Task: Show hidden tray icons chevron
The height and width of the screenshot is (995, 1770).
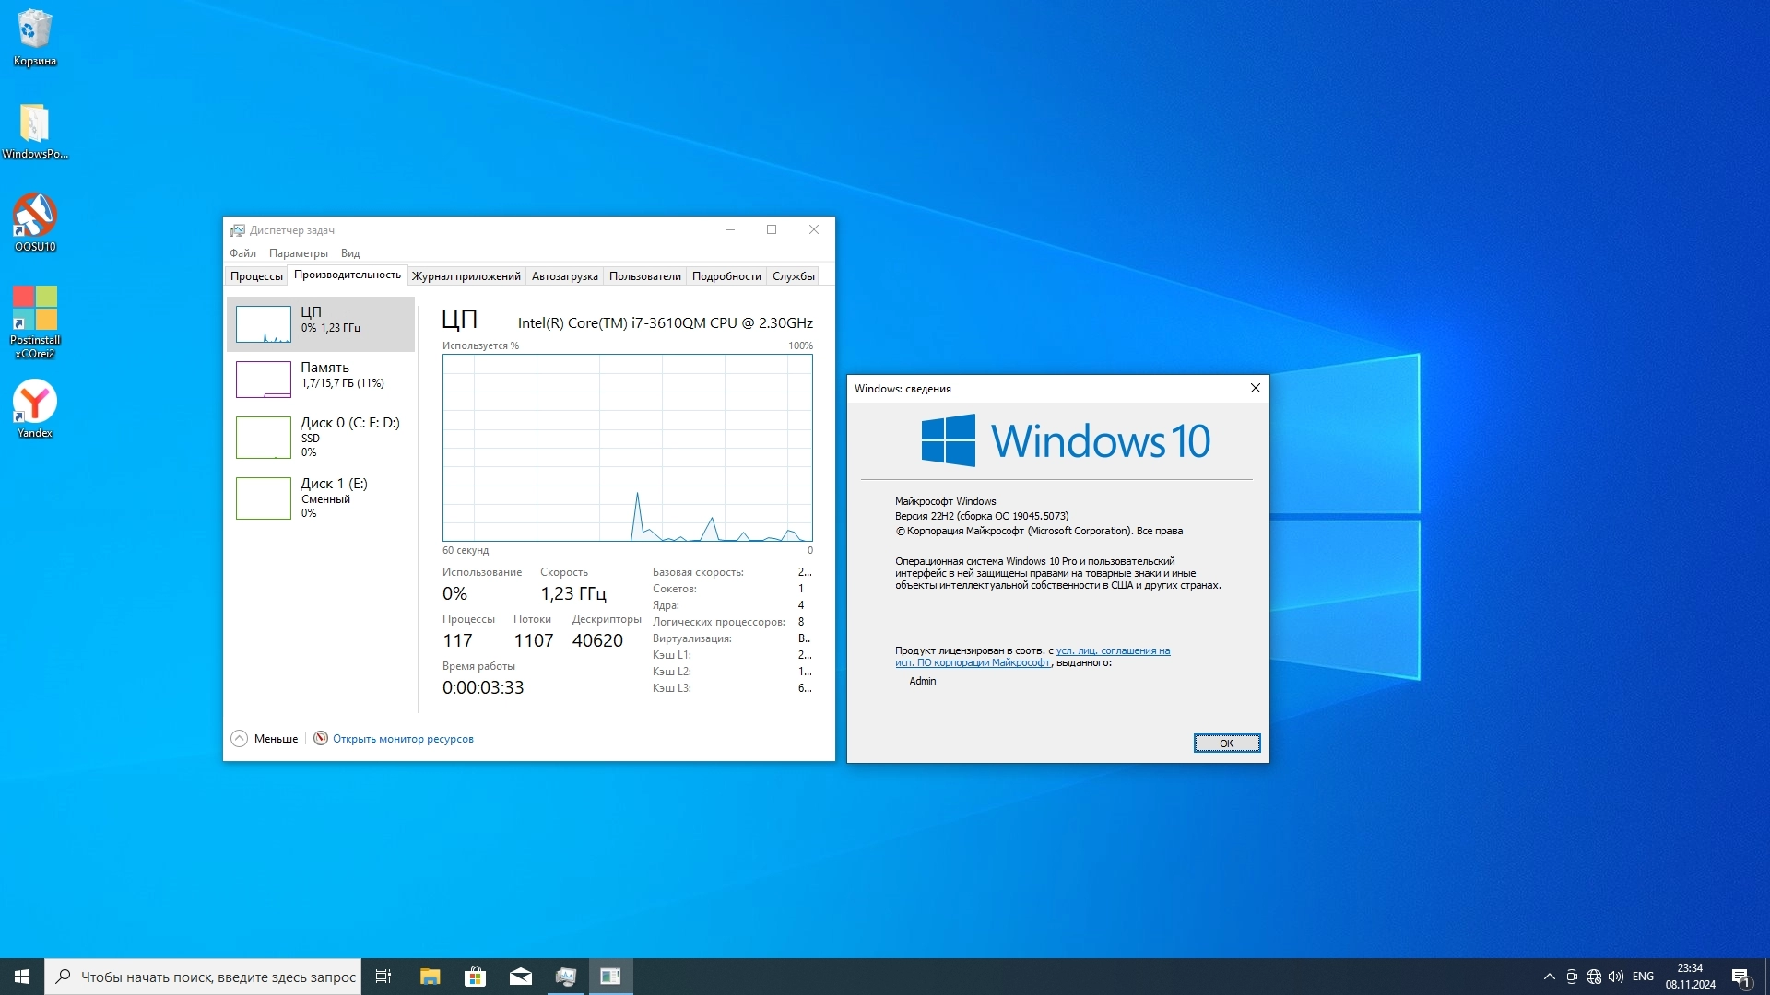Action: pos(1549,977)
